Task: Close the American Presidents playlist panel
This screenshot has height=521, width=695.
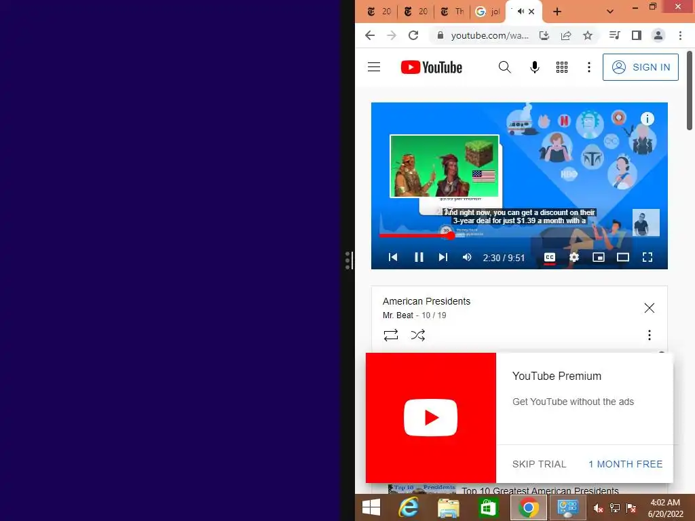Action: pyautogui.click(x=650, y=308)
